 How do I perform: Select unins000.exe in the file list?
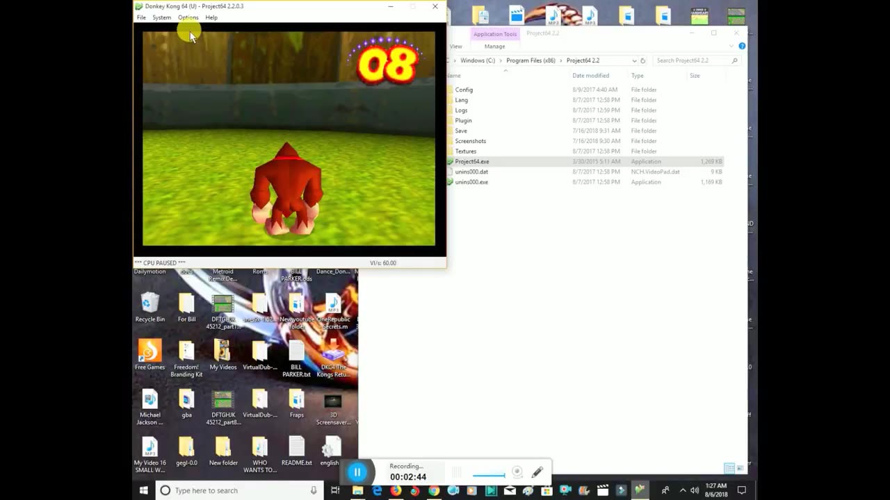pos(584,182)
